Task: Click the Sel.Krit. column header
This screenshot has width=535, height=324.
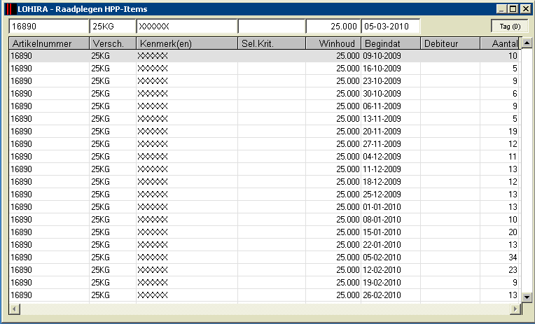Action: (271, 43)
